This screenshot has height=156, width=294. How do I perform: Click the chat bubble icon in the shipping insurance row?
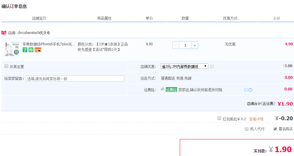coord(246,90)
